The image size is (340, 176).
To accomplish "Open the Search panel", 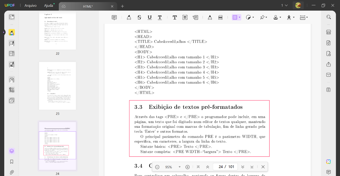I will (x=328, y=17).
